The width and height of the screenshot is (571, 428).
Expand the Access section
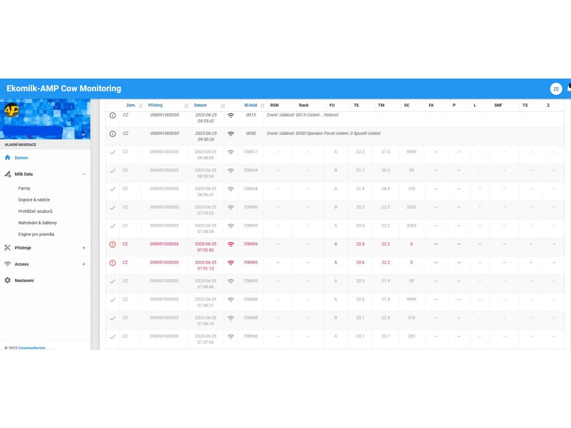click(84, 264)
